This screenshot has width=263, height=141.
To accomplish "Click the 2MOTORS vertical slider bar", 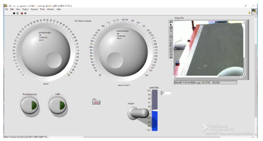I will 155,110.
